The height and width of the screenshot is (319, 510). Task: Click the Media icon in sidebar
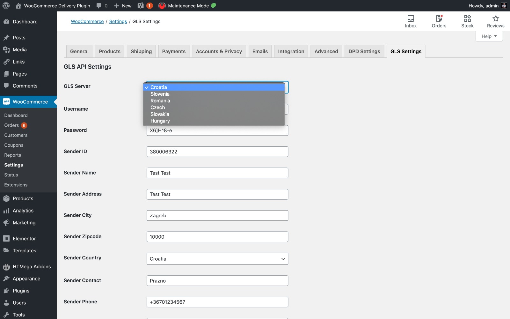(x=6, y=50)
